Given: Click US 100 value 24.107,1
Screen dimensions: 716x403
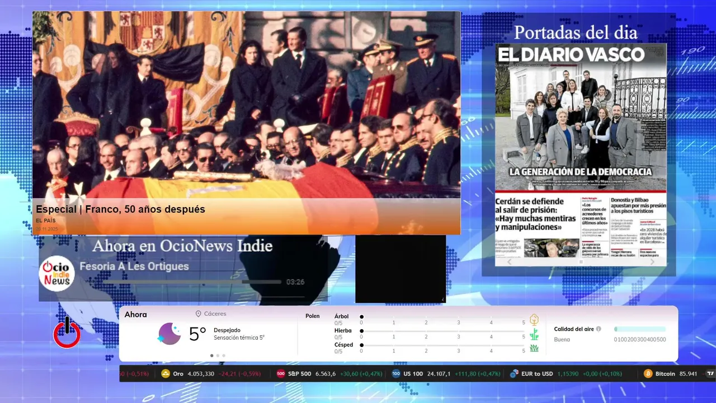Looking at the screenshot, I should 439,374.
